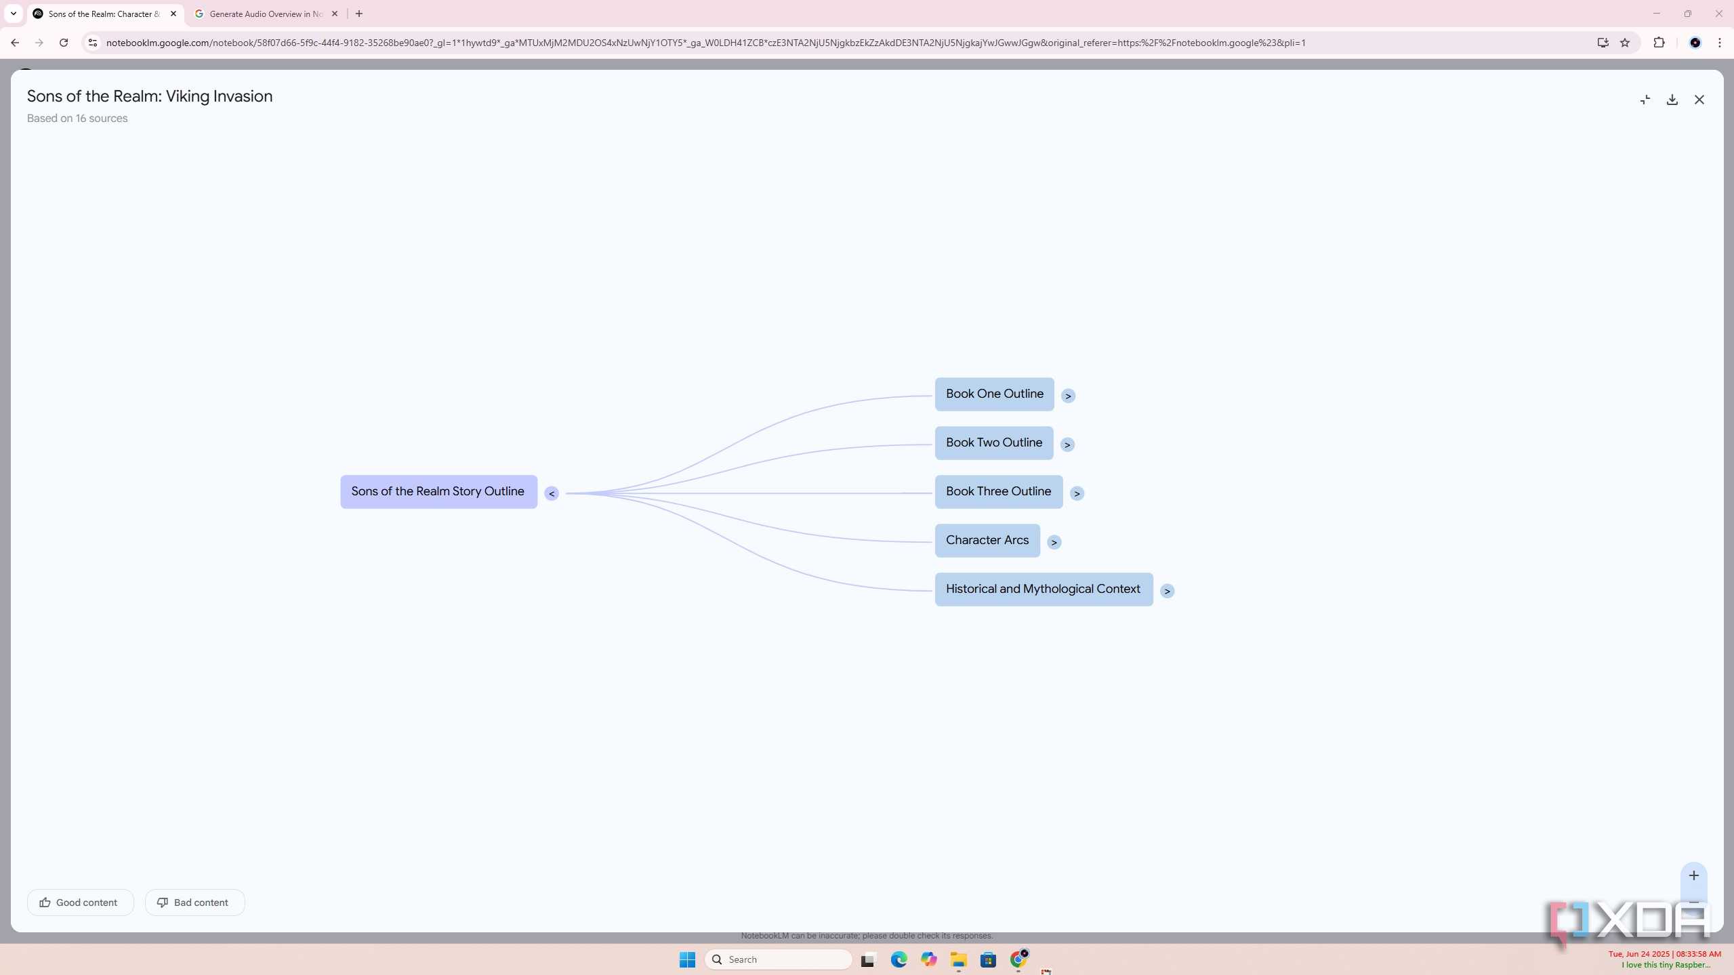Open File Explorer from taskbar
The height and width of the screenshot is (975, 1734).
pos(958,959)
